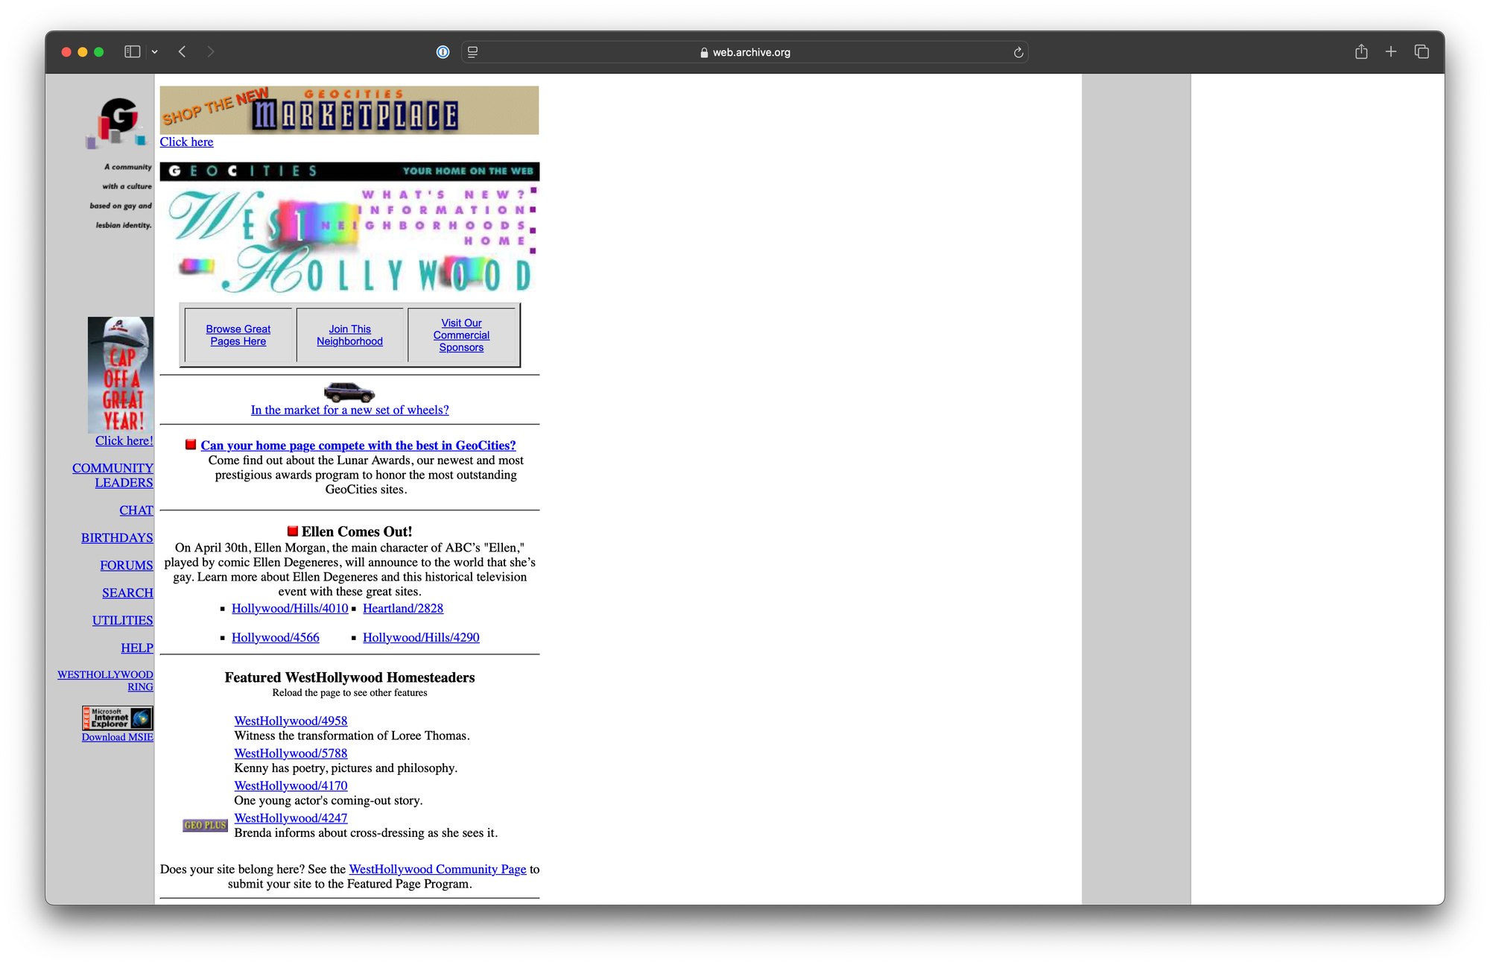Open the WestHollywood/4958 homesteader link

(x=291, y=721)
